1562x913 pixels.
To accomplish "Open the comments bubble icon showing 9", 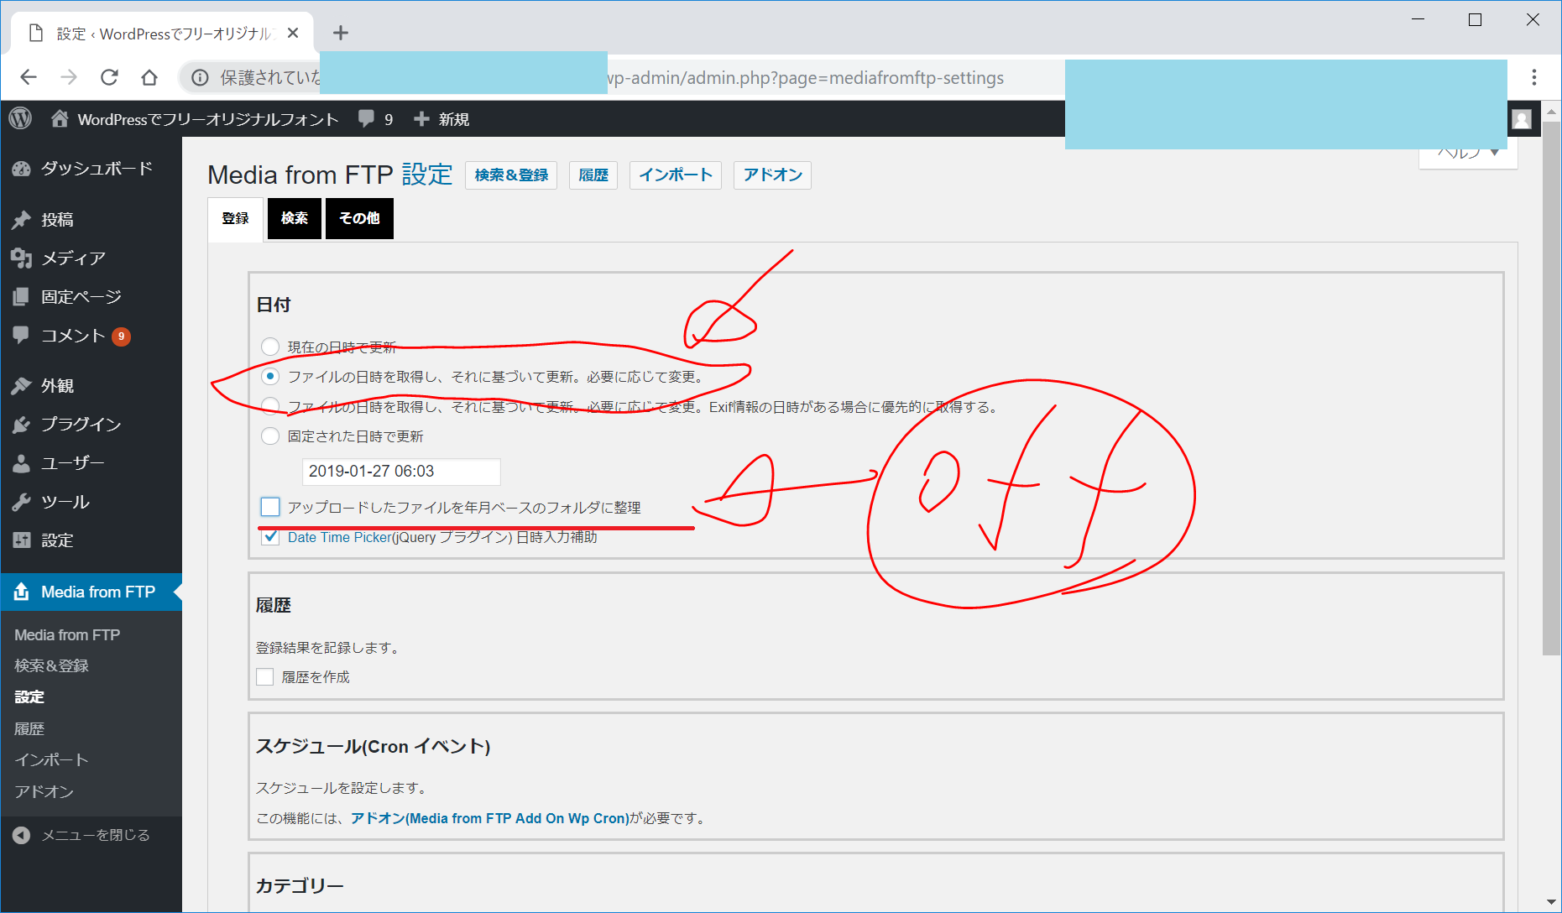I will point(366,118).
